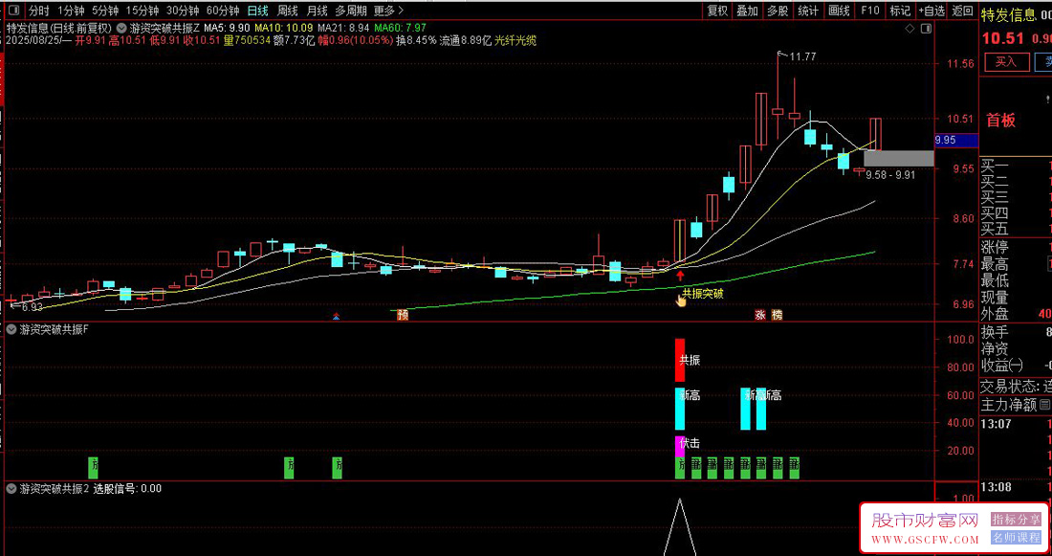Click the 交易状态 row
Screen dimensions: 1052x556
(x=1016, y=387)
